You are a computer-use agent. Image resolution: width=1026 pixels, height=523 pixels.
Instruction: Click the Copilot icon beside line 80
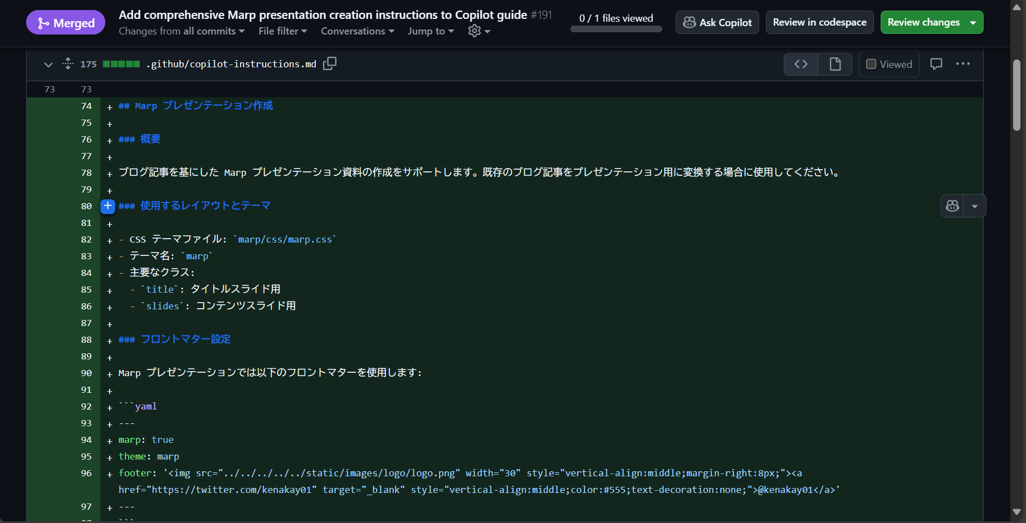[x=952, y=206]
